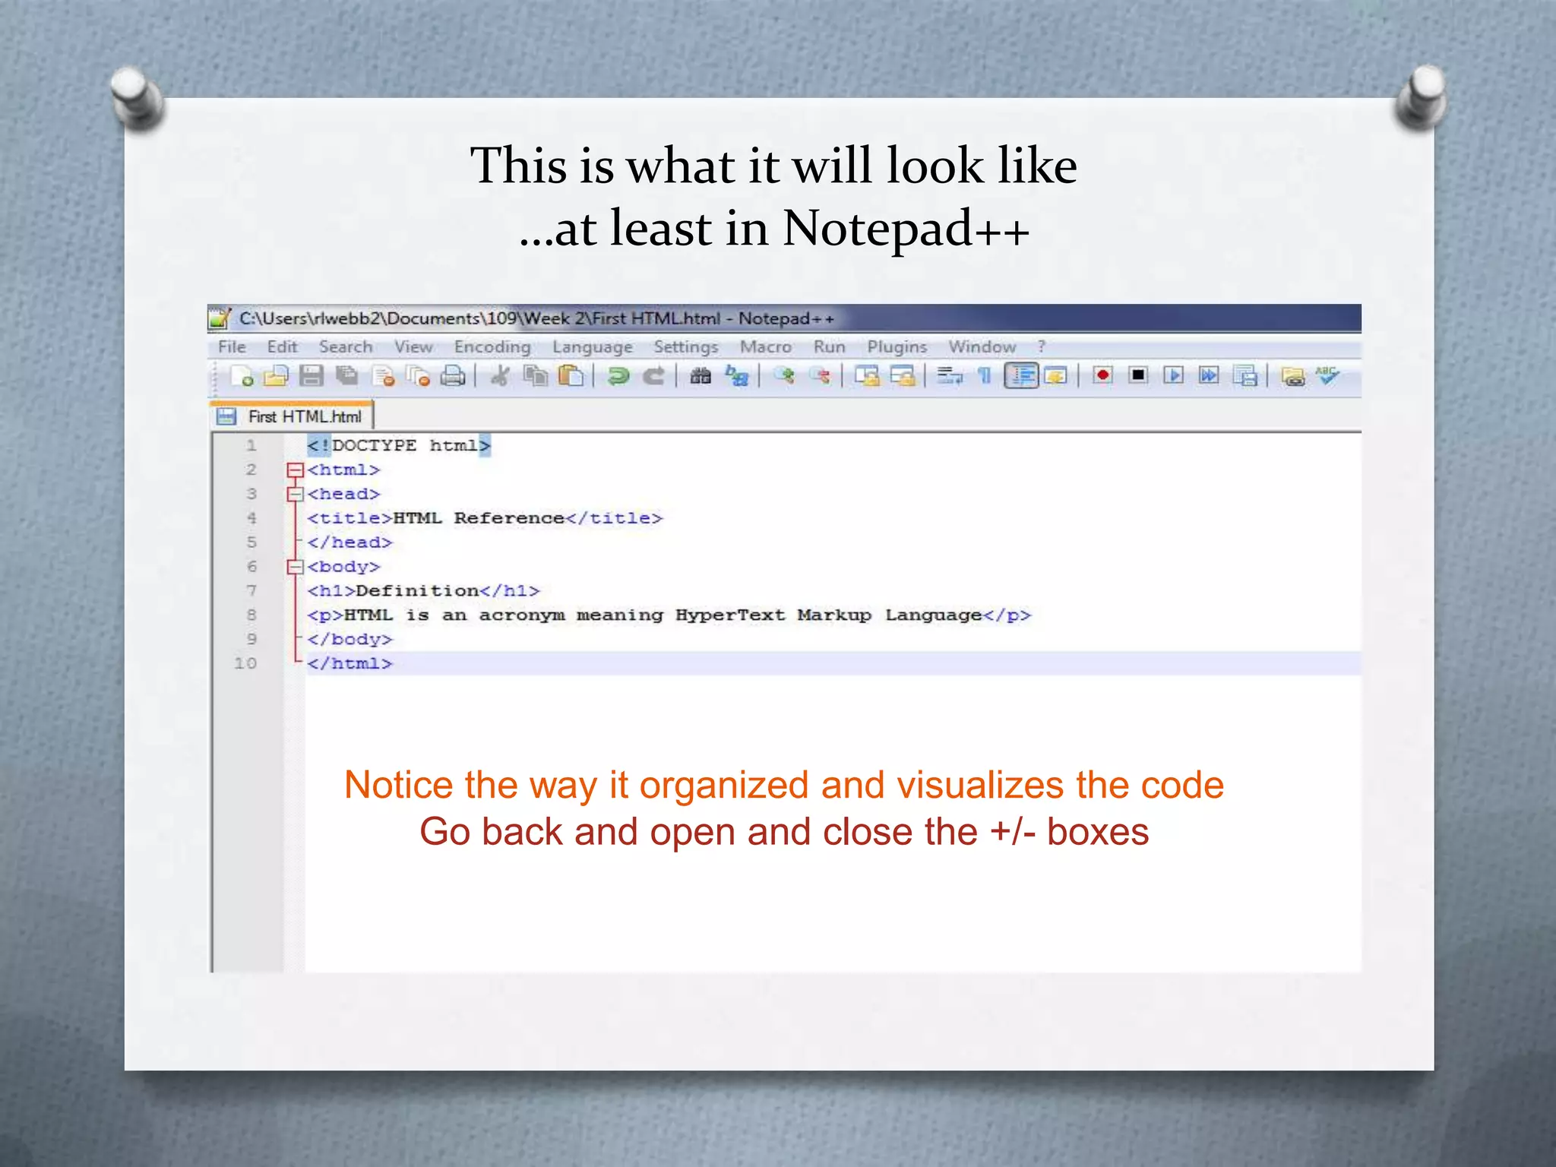Image resolution: width=1556 pixels, height=1167 pixels.
Task: Toggle the highlighted Indent Guide icon
Action: [1021, 375]
